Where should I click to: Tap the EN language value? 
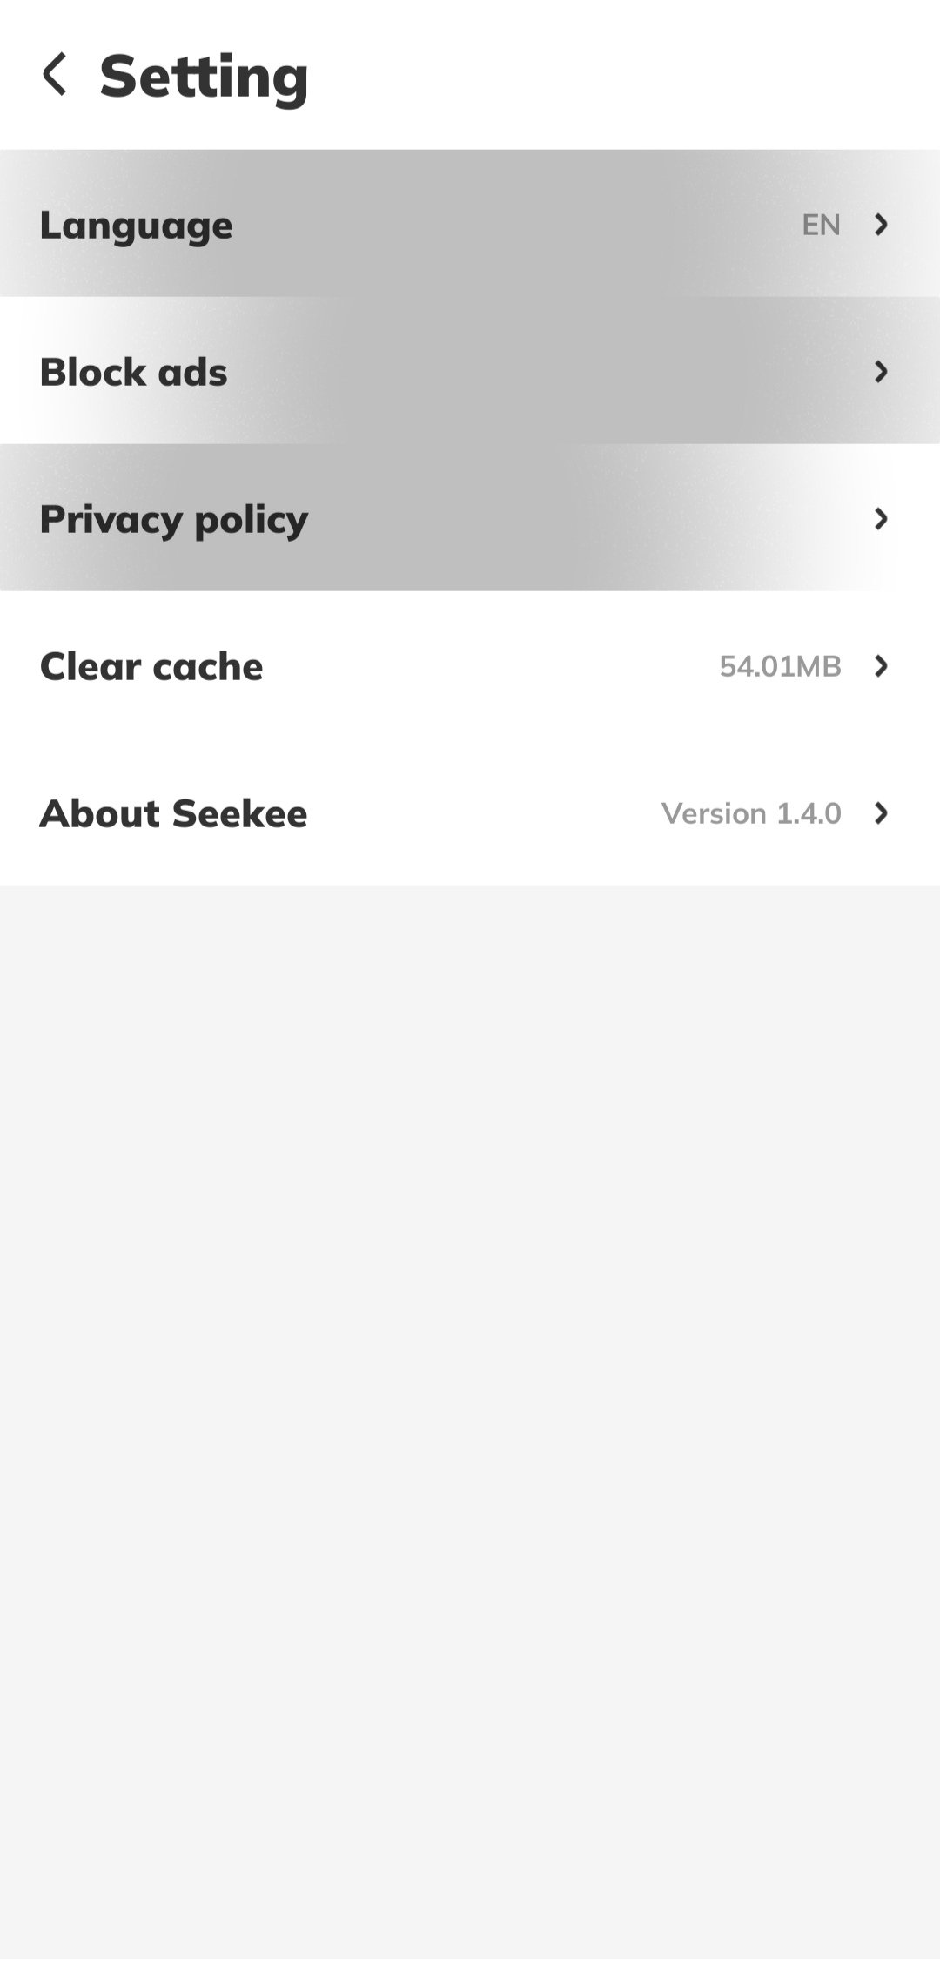coord(821,225)
